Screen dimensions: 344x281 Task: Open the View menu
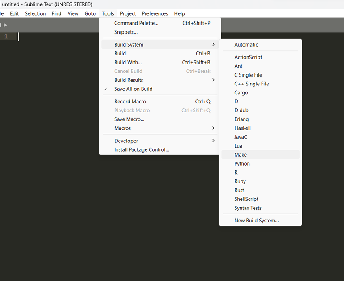click(73, 13)
